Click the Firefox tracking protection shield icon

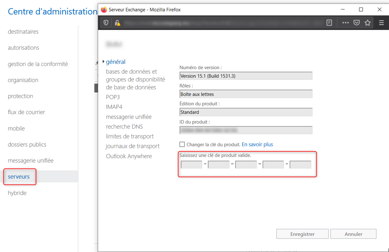click(106, 23)
